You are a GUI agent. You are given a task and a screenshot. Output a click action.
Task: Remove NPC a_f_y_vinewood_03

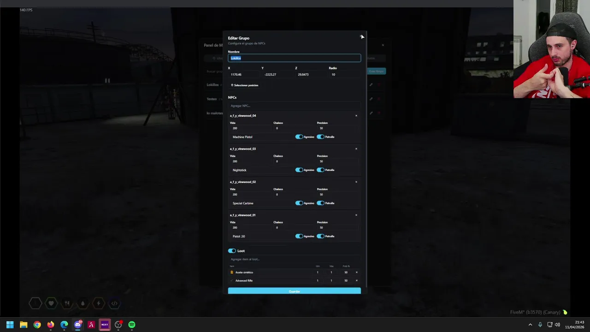(356, 149)
